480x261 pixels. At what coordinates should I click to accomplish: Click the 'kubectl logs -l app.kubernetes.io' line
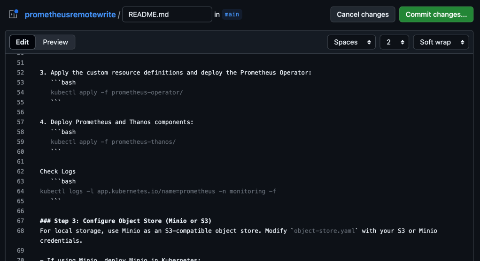158,191
